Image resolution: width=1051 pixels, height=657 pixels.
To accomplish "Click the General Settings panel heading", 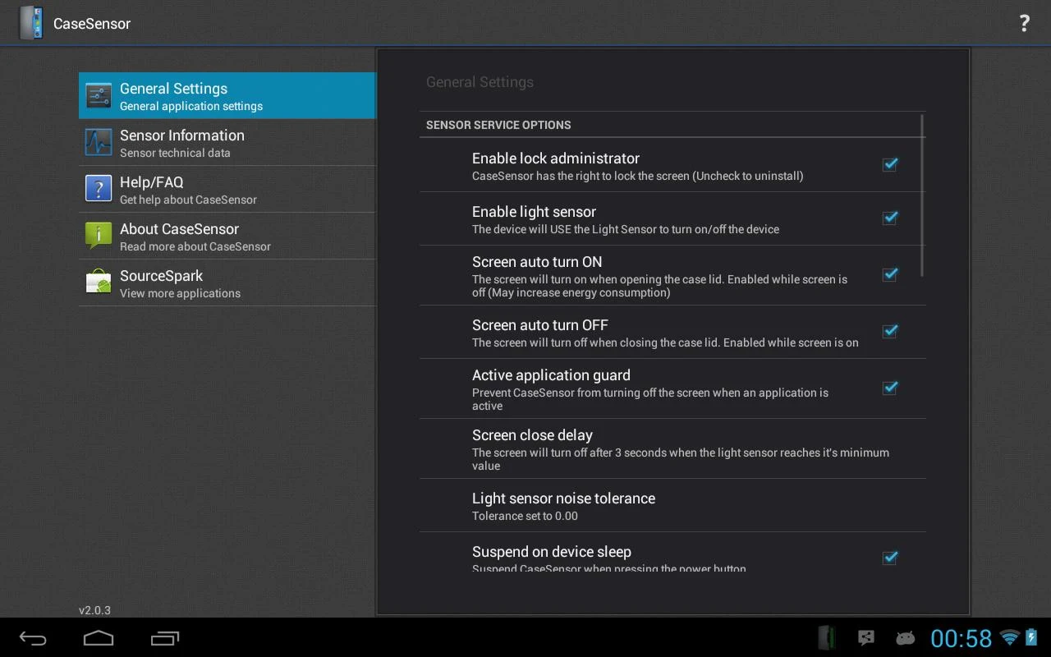I will (x=480, y=82).
